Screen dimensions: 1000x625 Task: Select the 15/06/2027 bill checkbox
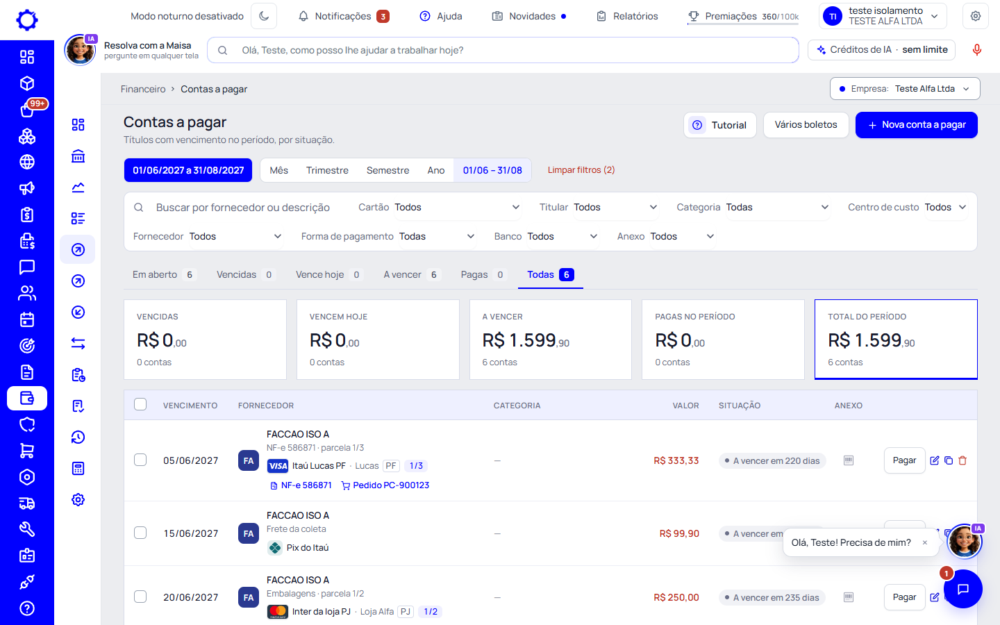point(140,533)
